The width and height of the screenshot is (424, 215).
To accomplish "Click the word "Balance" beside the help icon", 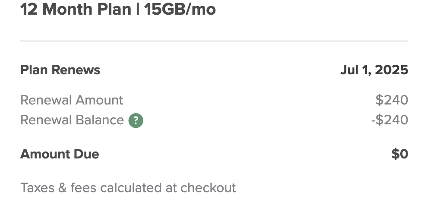I will 99,120.
